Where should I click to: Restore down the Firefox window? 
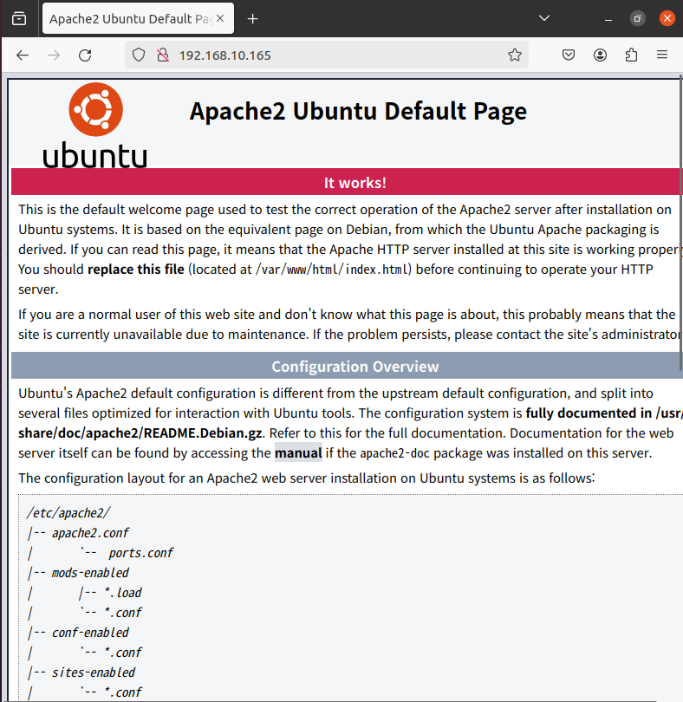[x=637, y=18]
